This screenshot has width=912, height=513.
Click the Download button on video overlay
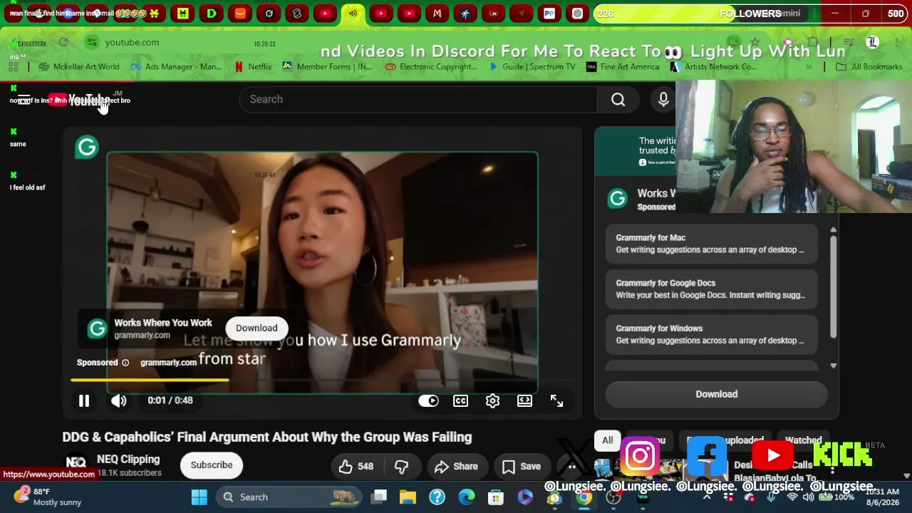(256, 328)
